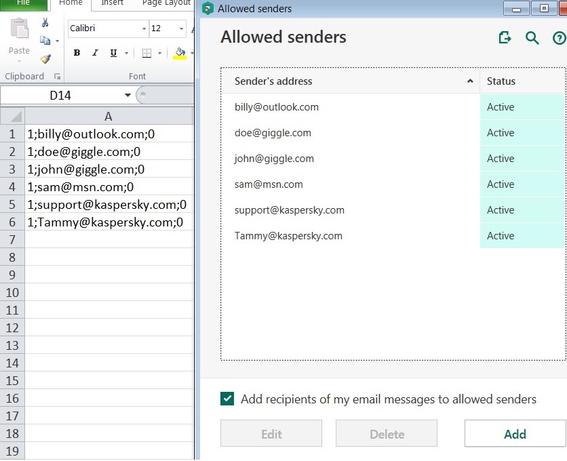Toggle Italic formatting in Excel
Screen dimensions: 567x461
[95, 53]
